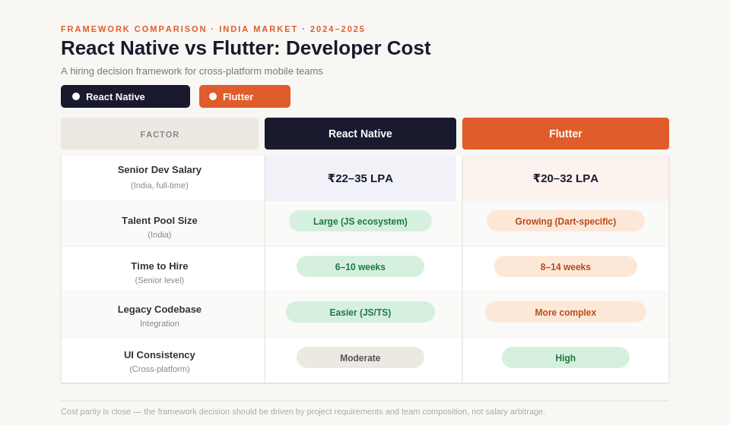Click the Senior Dev Salary row label

160,170
